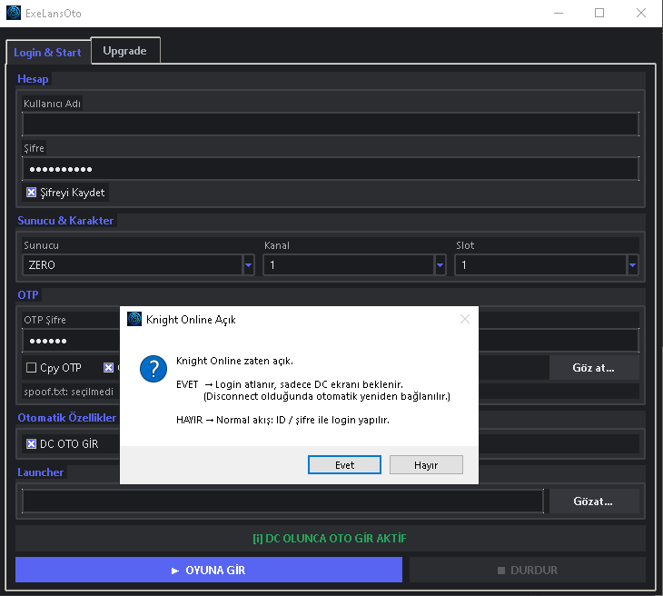Click the Hesap section header
This screenshot has width=663, height=596.
pos(33,79)
